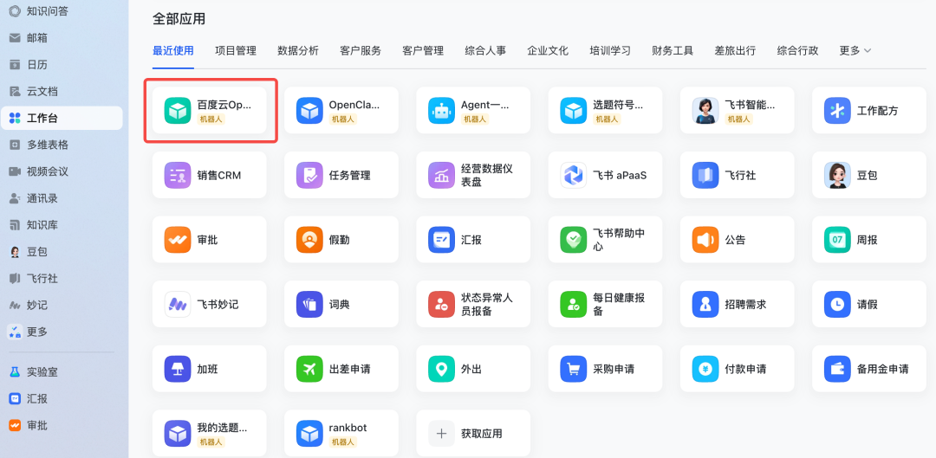Open the 采购申请 shopping cart icon

(x=573, y=369)
